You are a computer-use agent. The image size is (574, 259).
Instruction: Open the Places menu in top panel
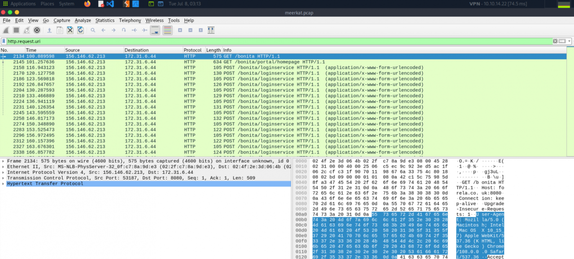coord(47,4)
